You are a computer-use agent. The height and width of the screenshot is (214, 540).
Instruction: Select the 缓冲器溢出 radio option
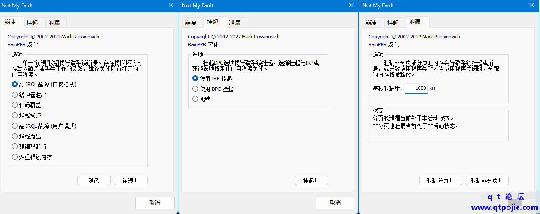pos(29,95)
